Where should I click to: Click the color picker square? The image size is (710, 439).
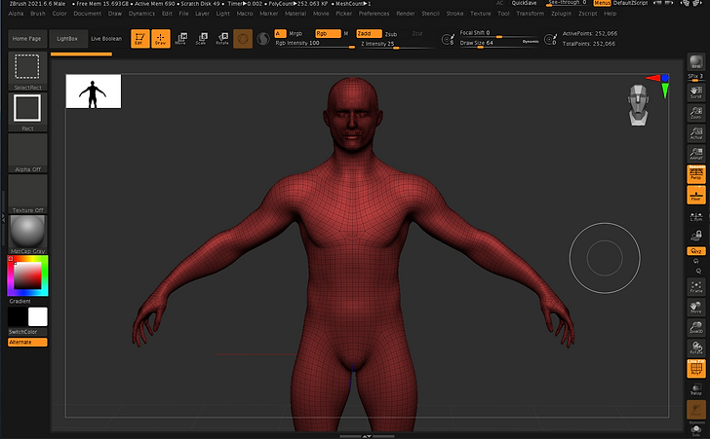[x=27, y=275]
